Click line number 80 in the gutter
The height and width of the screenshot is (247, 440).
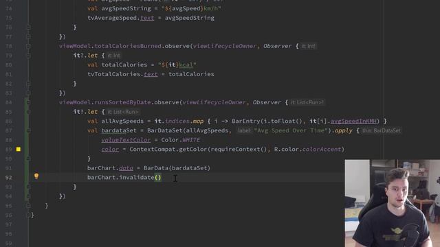9,65
